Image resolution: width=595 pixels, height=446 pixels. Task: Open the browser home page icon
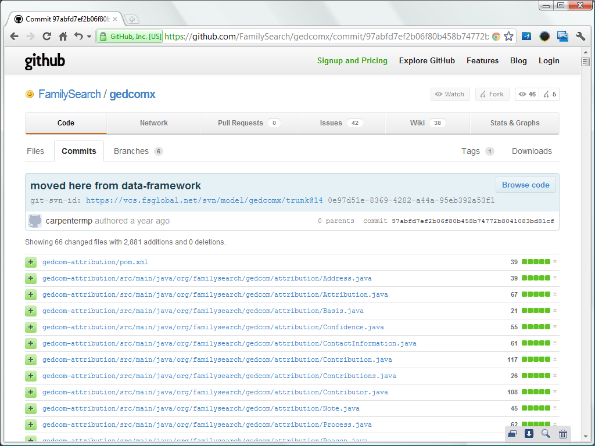pos(63,37)
